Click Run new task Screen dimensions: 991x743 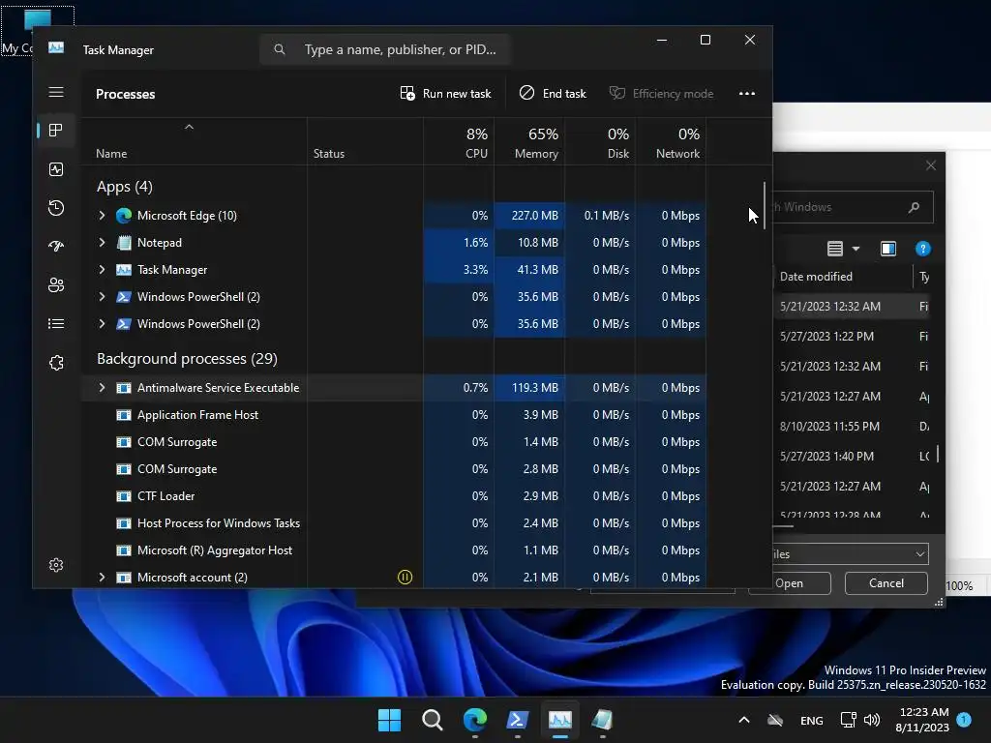pyautogui.click(x=445, y=94)
